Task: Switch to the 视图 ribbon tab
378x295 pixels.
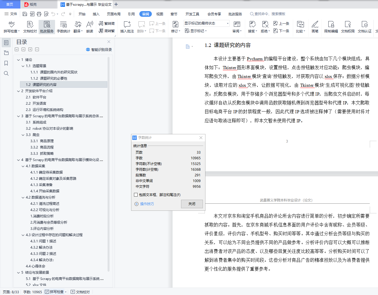Action: click(x=160, y=14)
